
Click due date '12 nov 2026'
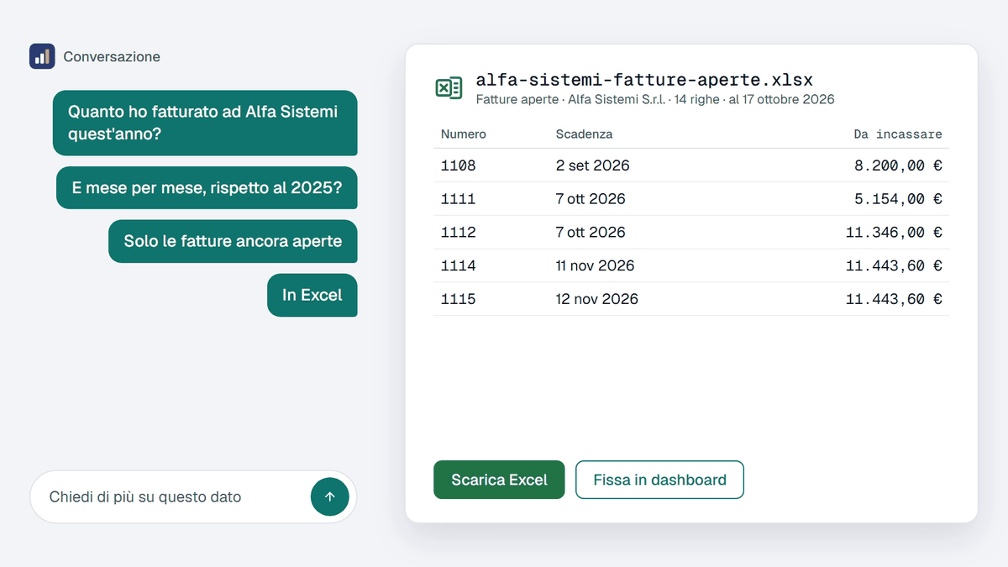pyautogui.click(x=596, y=299)
